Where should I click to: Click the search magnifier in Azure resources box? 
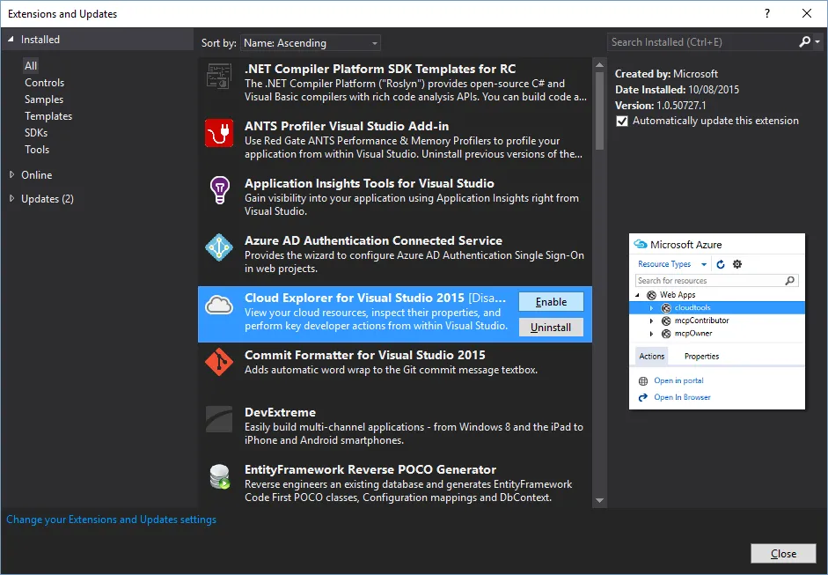791,281
